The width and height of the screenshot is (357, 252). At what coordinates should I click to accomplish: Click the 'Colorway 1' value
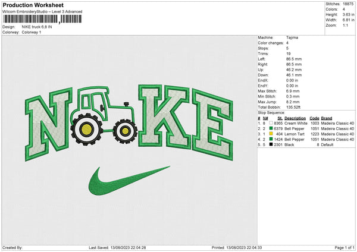[x=32, y=32]
